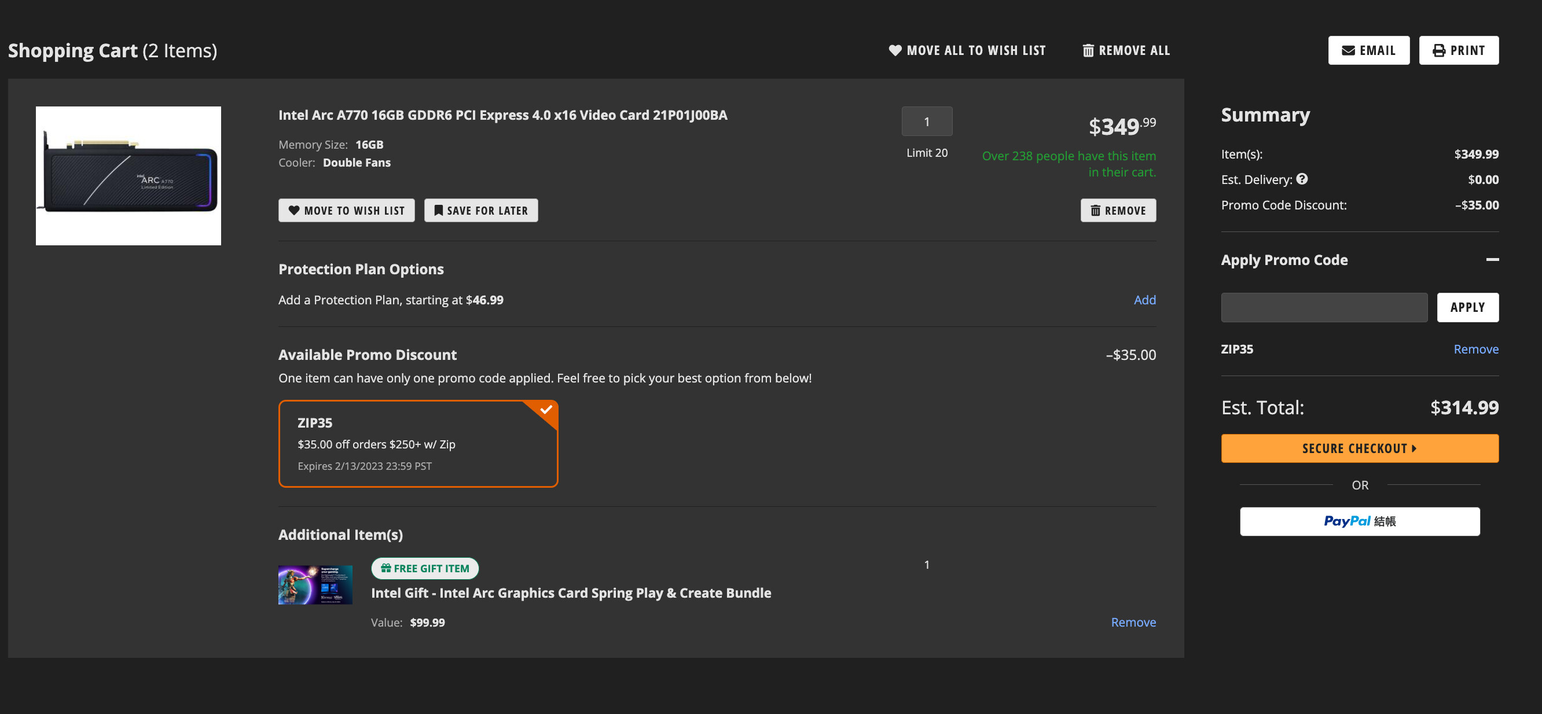The image size is (1542, 714).
Task: Collapse the Apply Promo Code section
Action: [1492, 260]
